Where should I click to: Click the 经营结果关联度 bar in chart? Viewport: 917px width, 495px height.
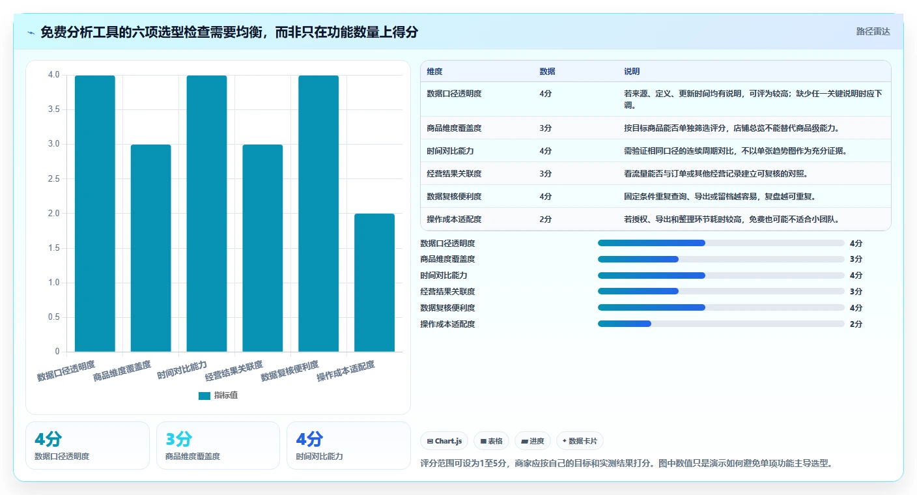(x=262, y=248)
